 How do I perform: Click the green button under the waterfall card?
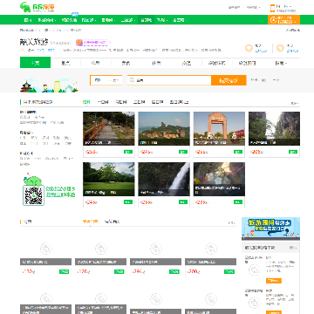[183, 202]
